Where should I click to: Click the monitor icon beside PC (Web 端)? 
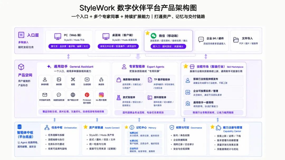click(x=58, y=37)
